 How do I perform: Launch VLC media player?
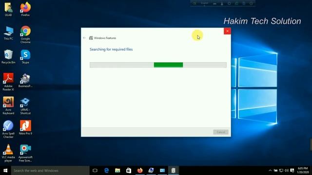[8, 153]
